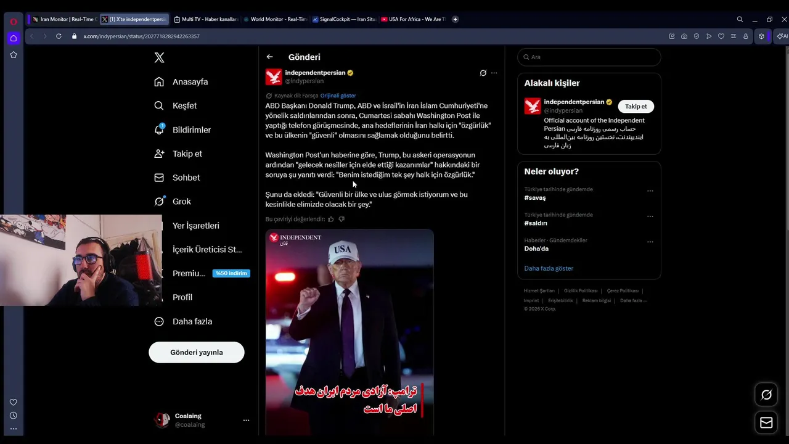Open extensions cube icon in toolbar
Screen dimensions: 789x444
tap(761, 36)
